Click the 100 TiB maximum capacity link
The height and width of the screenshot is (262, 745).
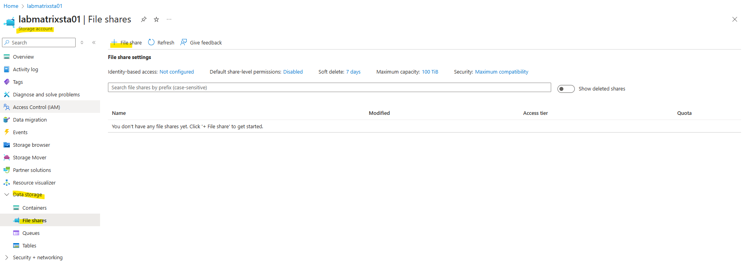click(430, 72)
